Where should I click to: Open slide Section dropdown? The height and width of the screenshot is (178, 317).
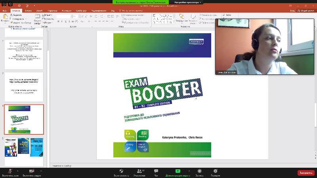pos(47,23)
